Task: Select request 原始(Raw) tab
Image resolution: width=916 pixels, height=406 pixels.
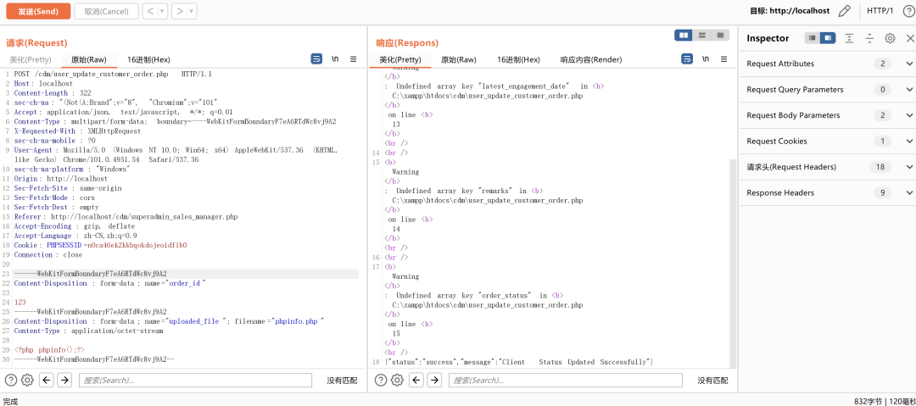Action: (89, 59)
